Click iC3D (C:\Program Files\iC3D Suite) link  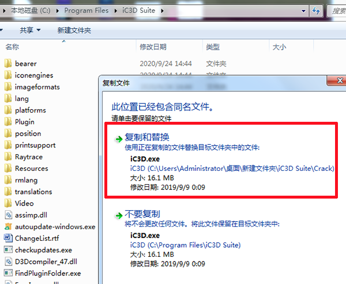[x=185, y=245]
